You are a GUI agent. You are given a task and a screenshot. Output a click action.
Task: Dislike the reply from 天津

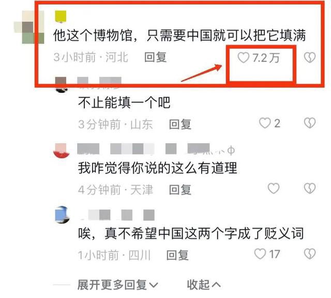click(x=310, y=189)
